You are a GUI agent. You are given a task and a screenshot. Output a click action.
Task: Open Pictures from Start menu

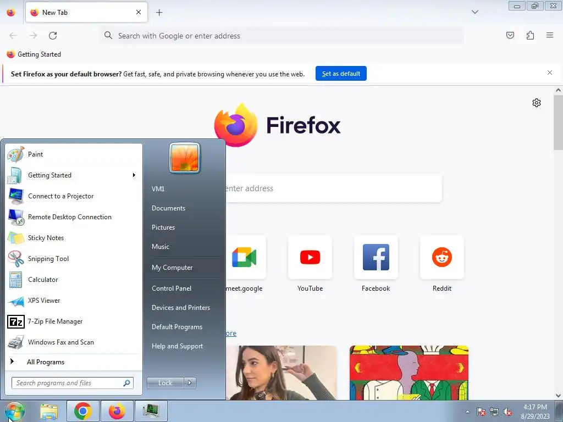[x=163, y=227]
